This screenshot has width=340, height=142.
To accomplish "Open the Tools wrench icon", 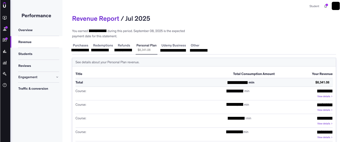I will tap(5, 74).
